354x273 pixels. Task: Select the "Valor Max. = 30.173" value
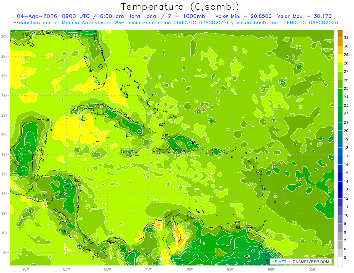304,16
